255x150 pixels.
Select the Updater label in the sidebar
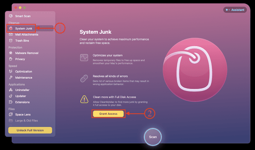click(21, 96)
